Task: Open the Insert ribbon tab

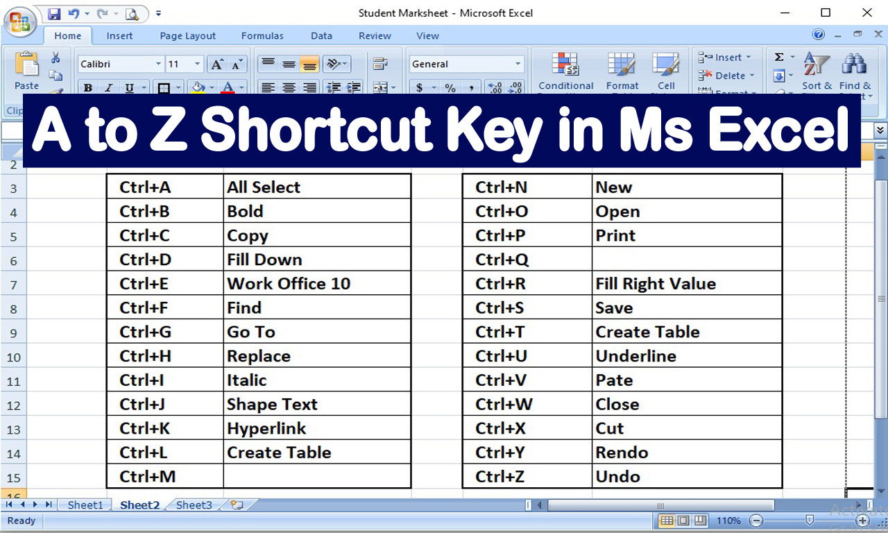Action: (119, 36)
